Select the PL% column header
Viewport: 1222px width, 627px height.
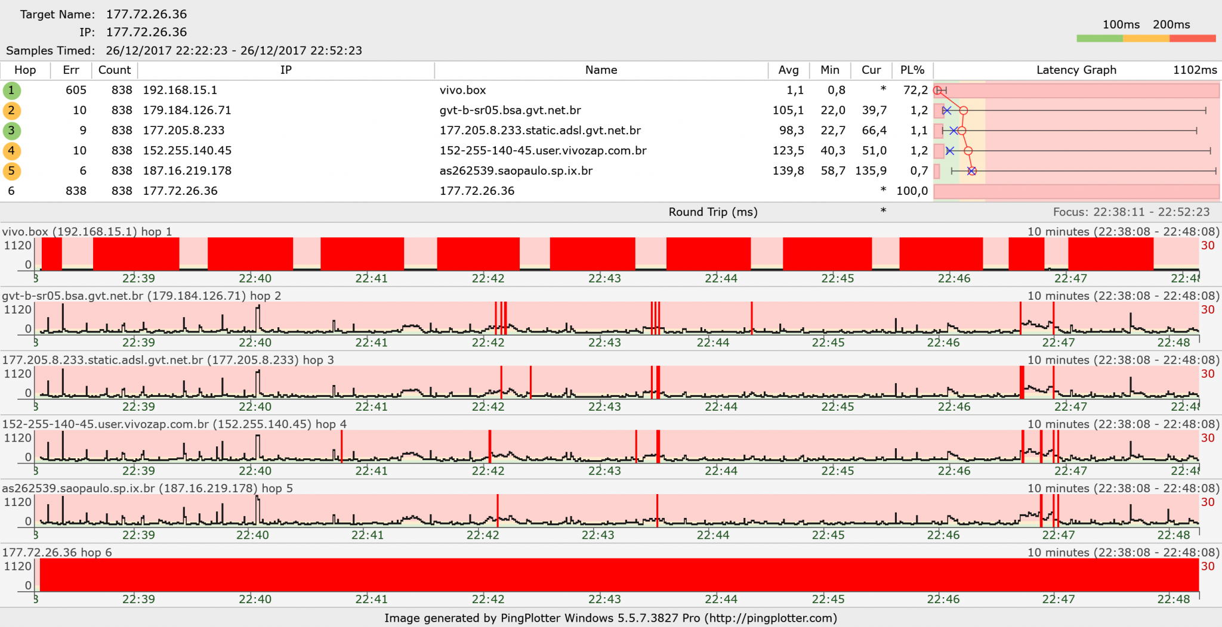pyautogui.click(x=912, y=70)
